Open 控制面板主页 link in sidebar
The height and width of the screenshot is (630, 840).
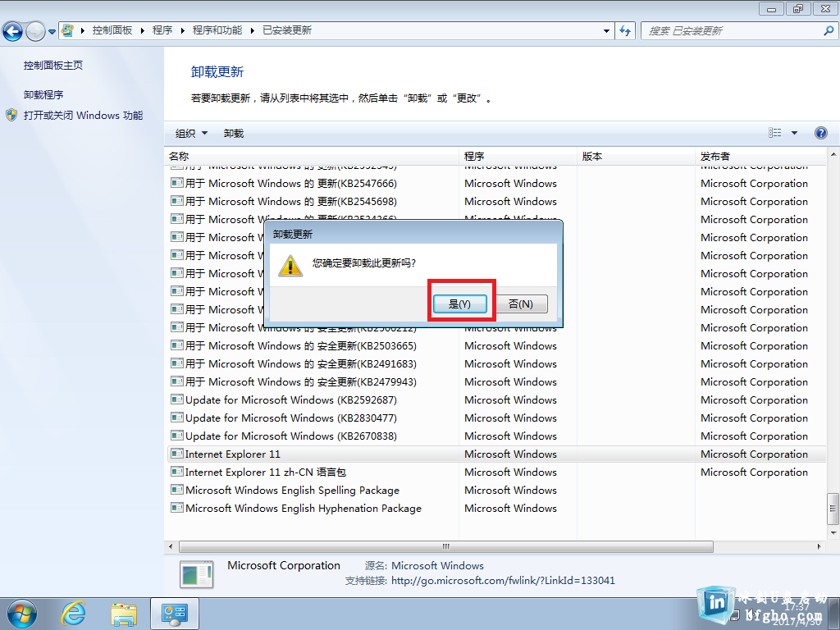pos(53,66)
